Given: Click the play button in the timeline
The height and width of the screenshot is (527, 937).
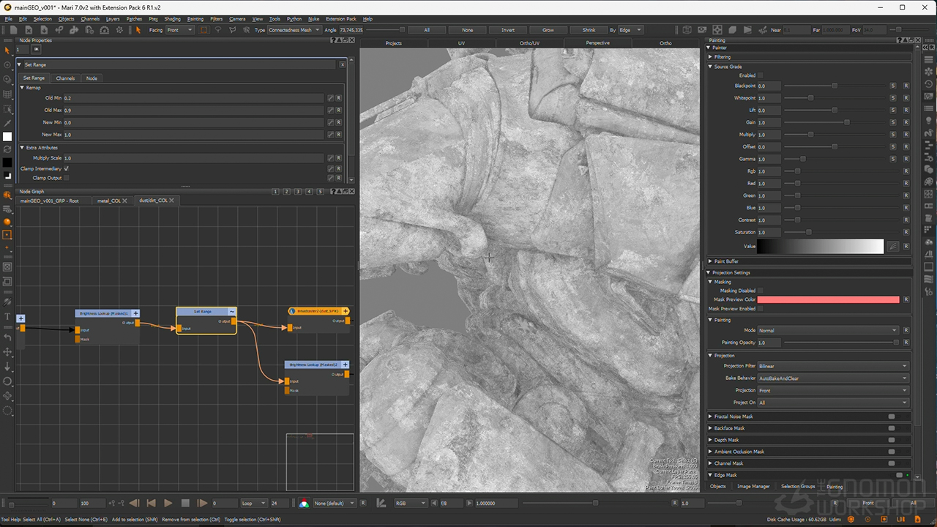Looking at the screenshot, I should (168, 503).
